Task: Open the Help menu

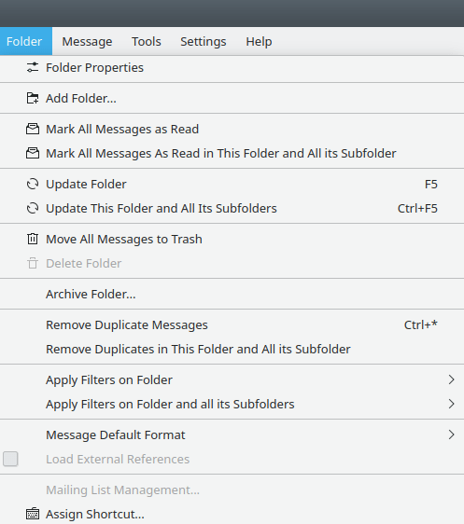Action: [259, 41]
